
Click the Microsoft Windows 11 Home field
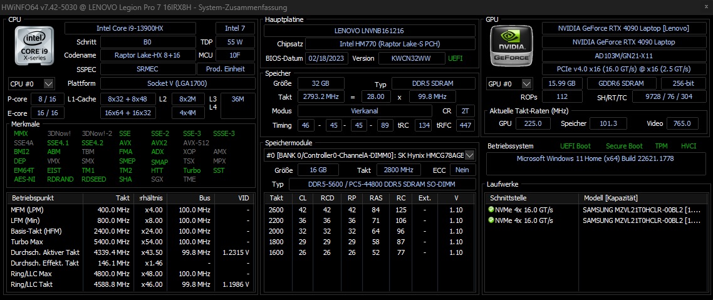click(595, 158)
